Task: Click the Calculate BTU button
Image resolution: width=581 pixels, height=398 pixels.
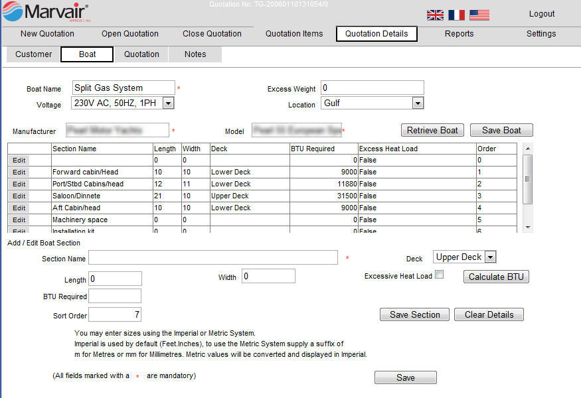Action: point(496,277)
